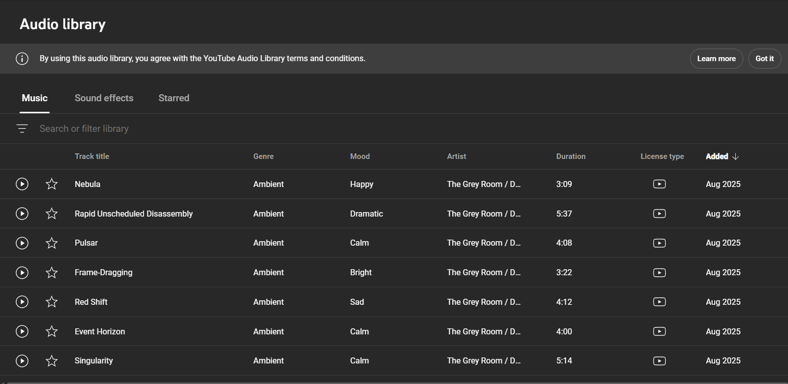Click the Sad mood cell
This screenshot has width=788, height=384.
click(357, 302)
